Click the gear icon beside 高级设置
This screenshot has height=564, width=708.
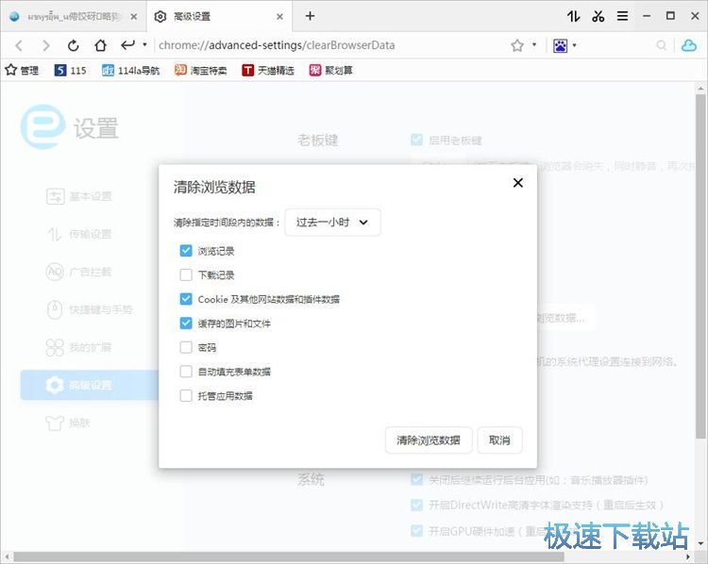coord(55,385)
